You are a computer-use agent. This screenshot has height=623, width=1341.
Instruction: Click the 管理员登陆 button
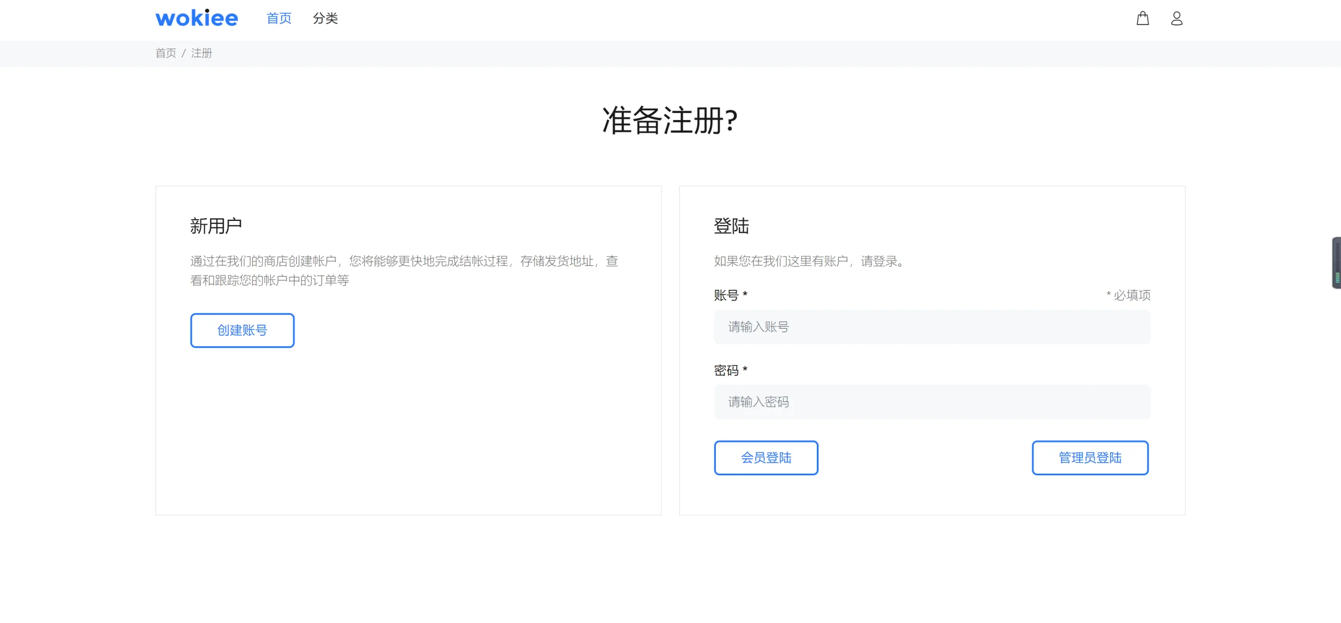[x=1090, y=457]
